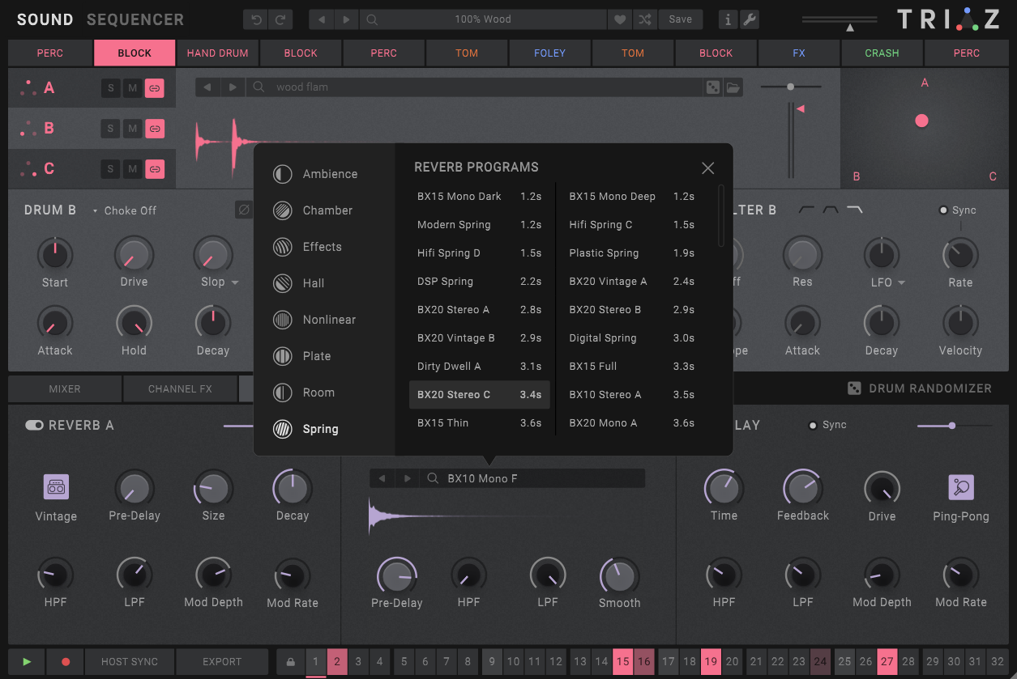Adjust the Delay mix slider
This screenshot has width=1017, height=679.
click(x=952, y=426)
